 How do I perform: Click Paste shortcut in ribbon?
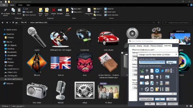tap(29, 15)
